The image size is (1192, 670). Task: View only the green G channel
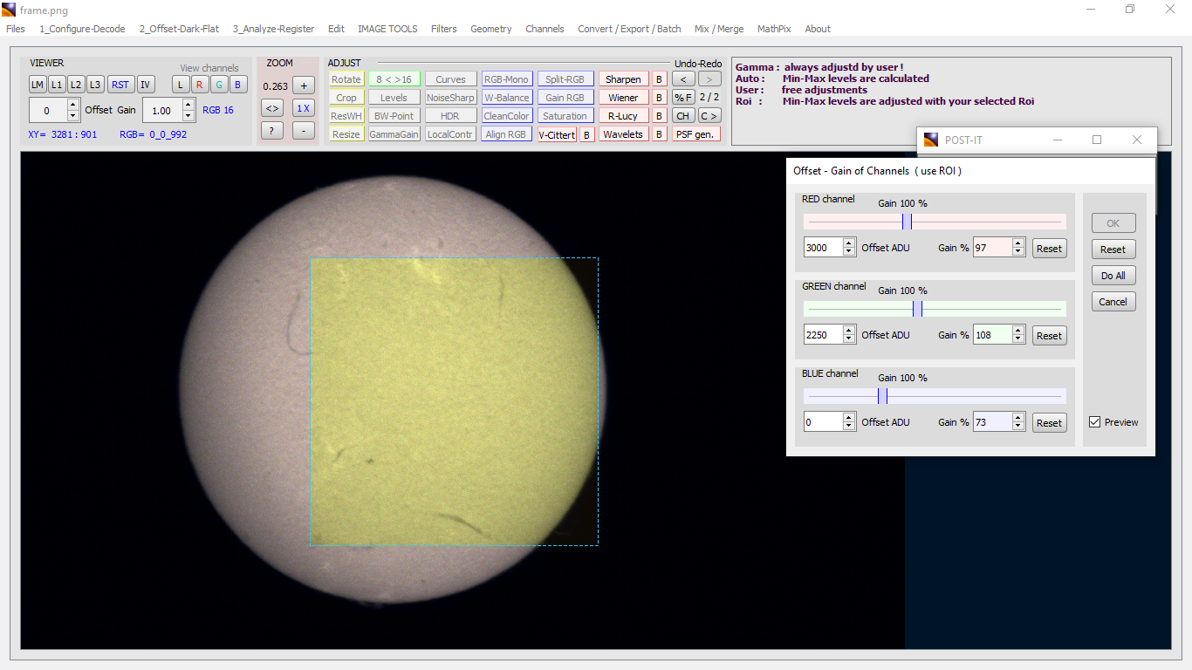[219, 85]
